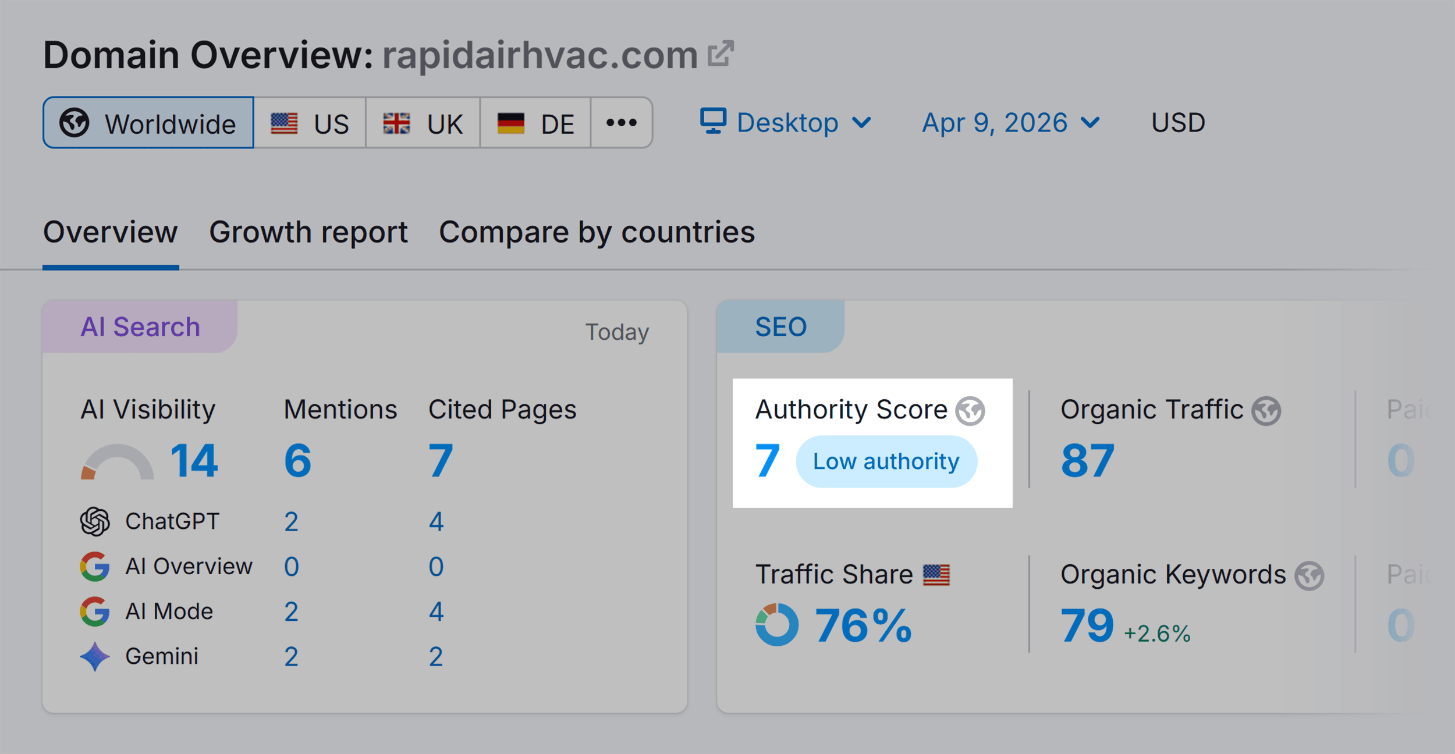Select the Google AI Overview icon
Screen dimensions: 1455x754
[x=95, y=565]
